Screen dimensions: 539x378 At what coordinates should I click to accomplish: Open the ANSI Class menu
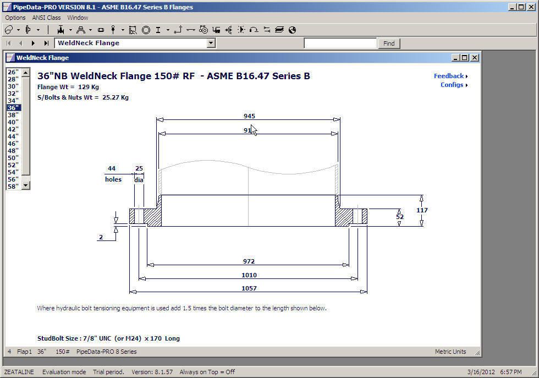click(x=46, y=18)
